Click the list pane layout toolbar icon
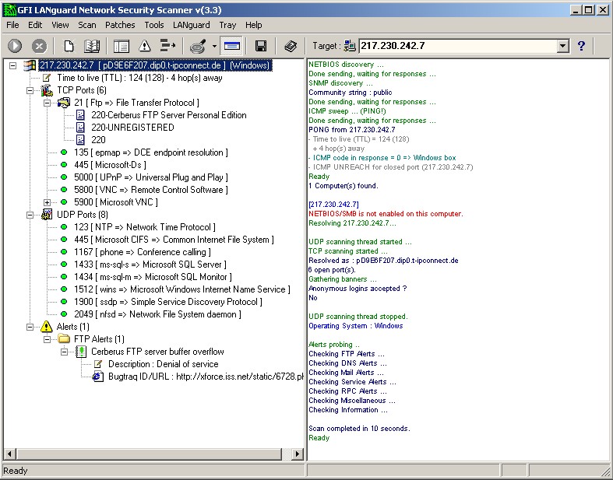This screenshot has width=613, height=480. coord(122,46)
